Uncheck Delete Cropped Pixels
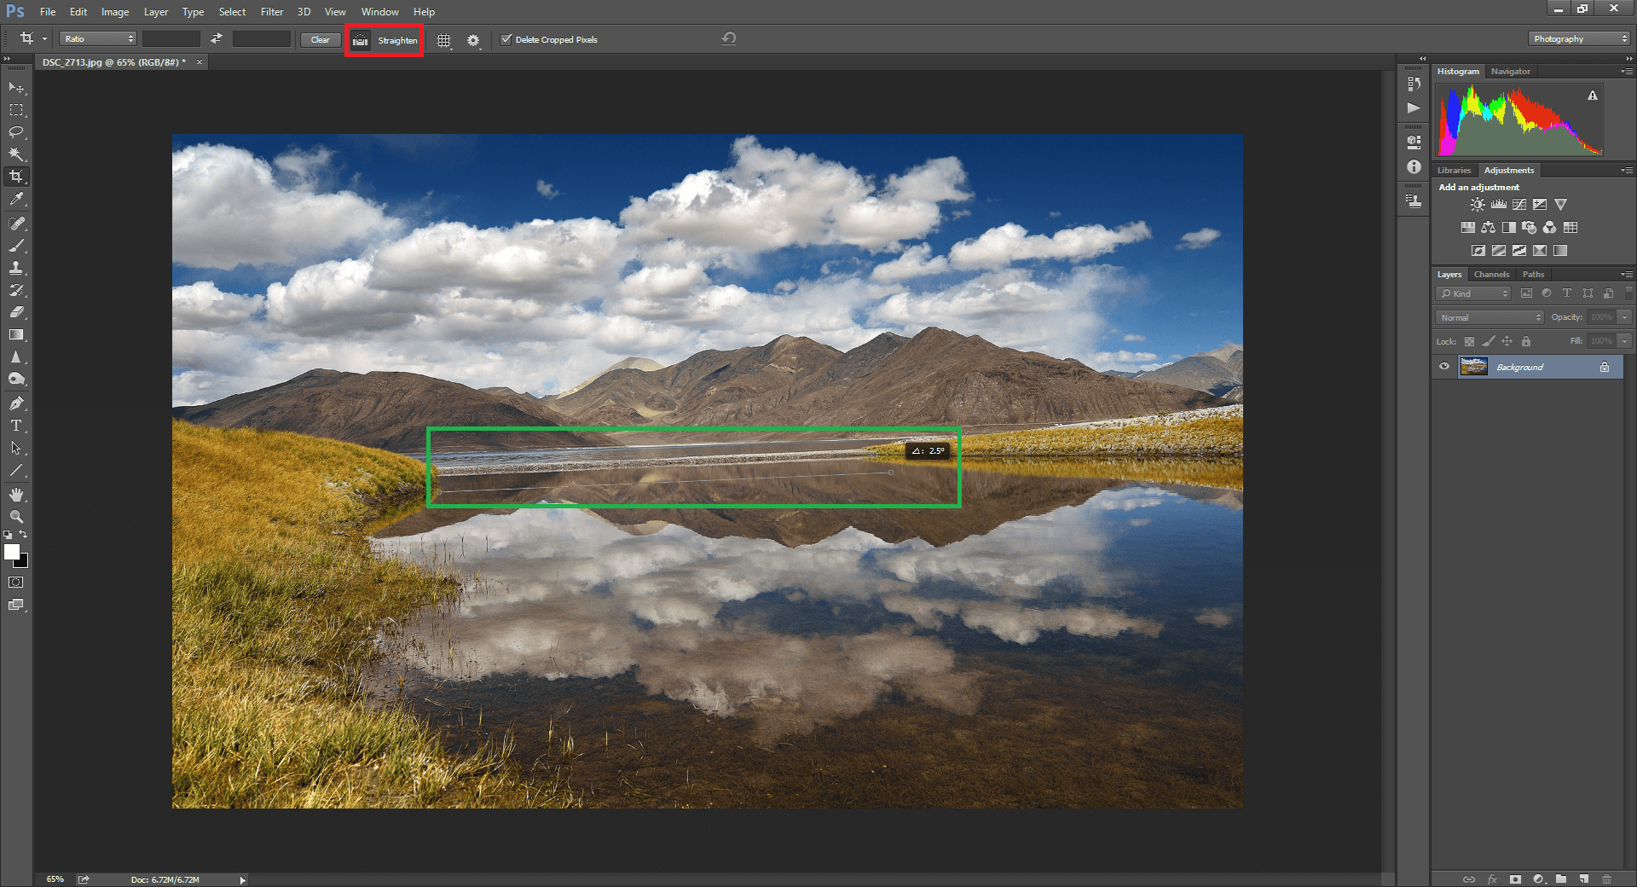The height and width of the screenshot is (887, 1637). pos(506,39)
